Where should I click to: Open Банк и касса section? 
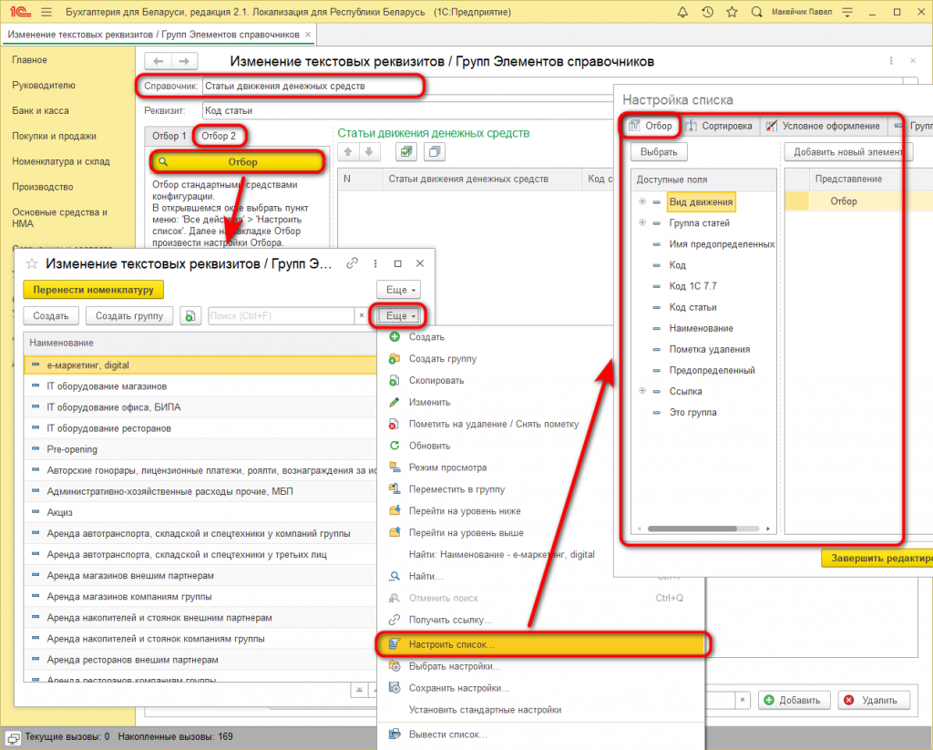pos(40,110)
